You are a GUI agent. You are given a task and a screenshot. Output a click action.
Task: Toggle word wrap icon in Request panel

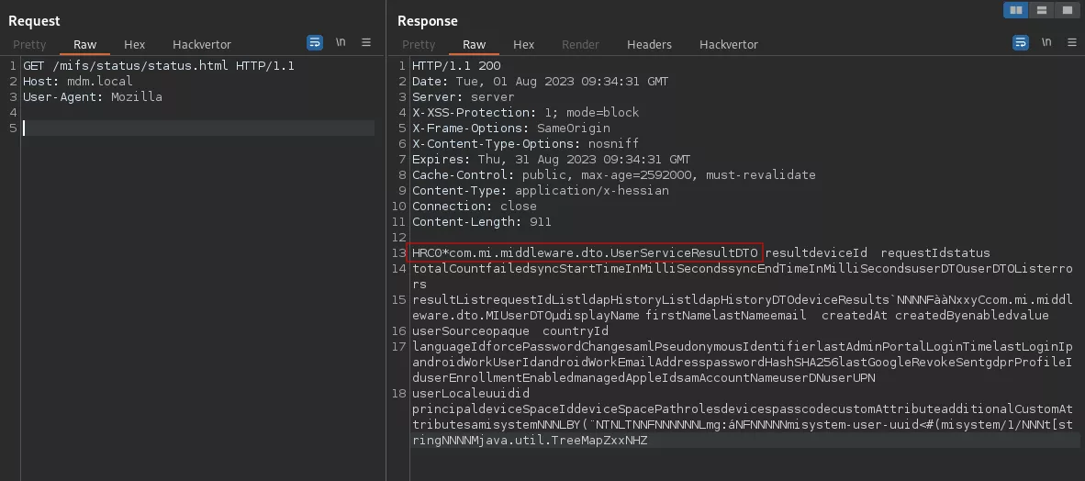[x=315, y=43]
